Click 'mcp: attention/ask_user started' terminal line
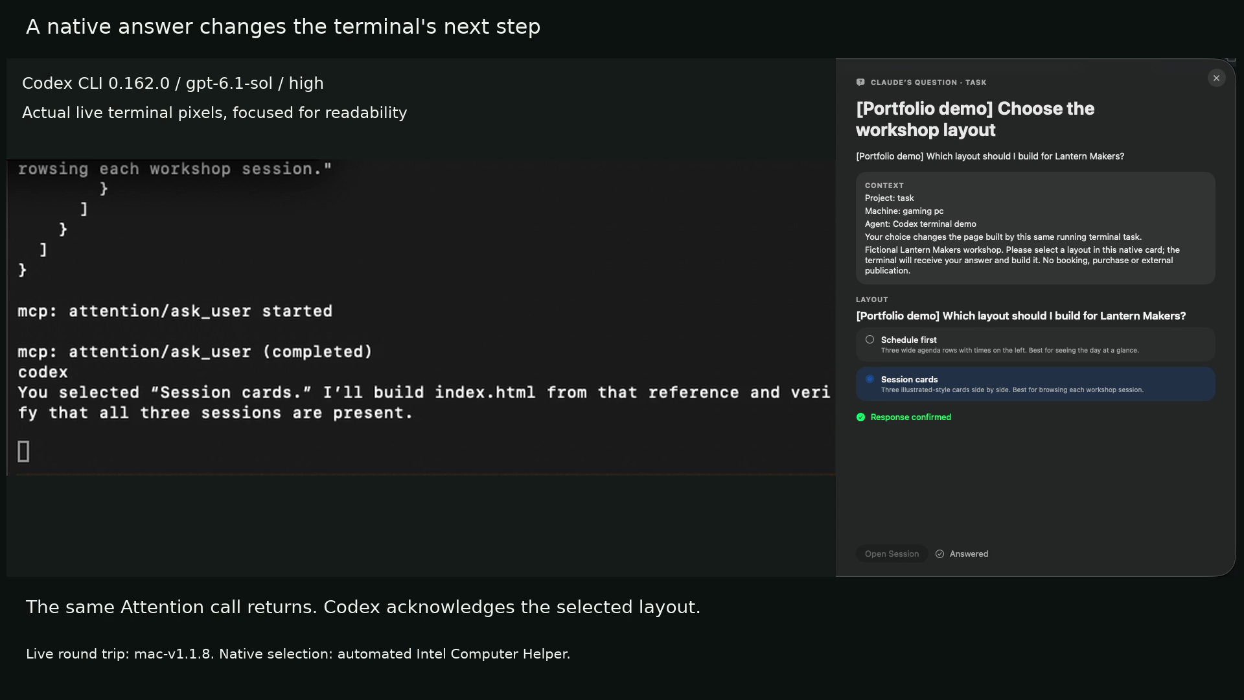Screen dimensions: 1244x700 pos(175,312)
